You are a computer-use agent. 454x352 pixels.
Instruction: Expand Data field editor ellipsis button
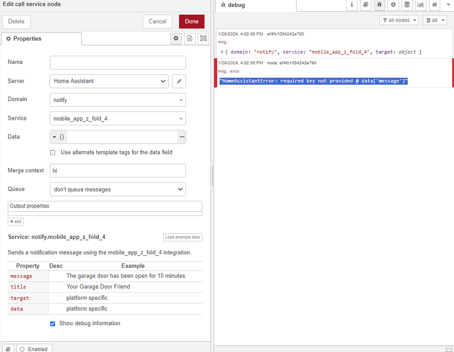pos(182,137)
